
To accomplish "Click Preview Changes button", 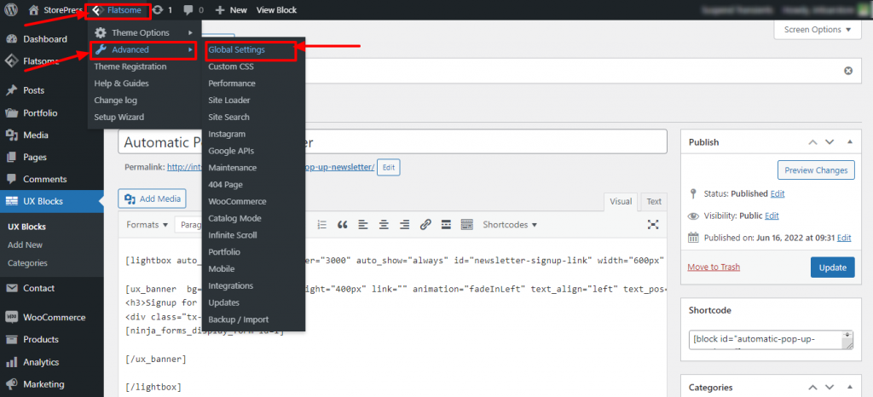I will tap(816, 170).
